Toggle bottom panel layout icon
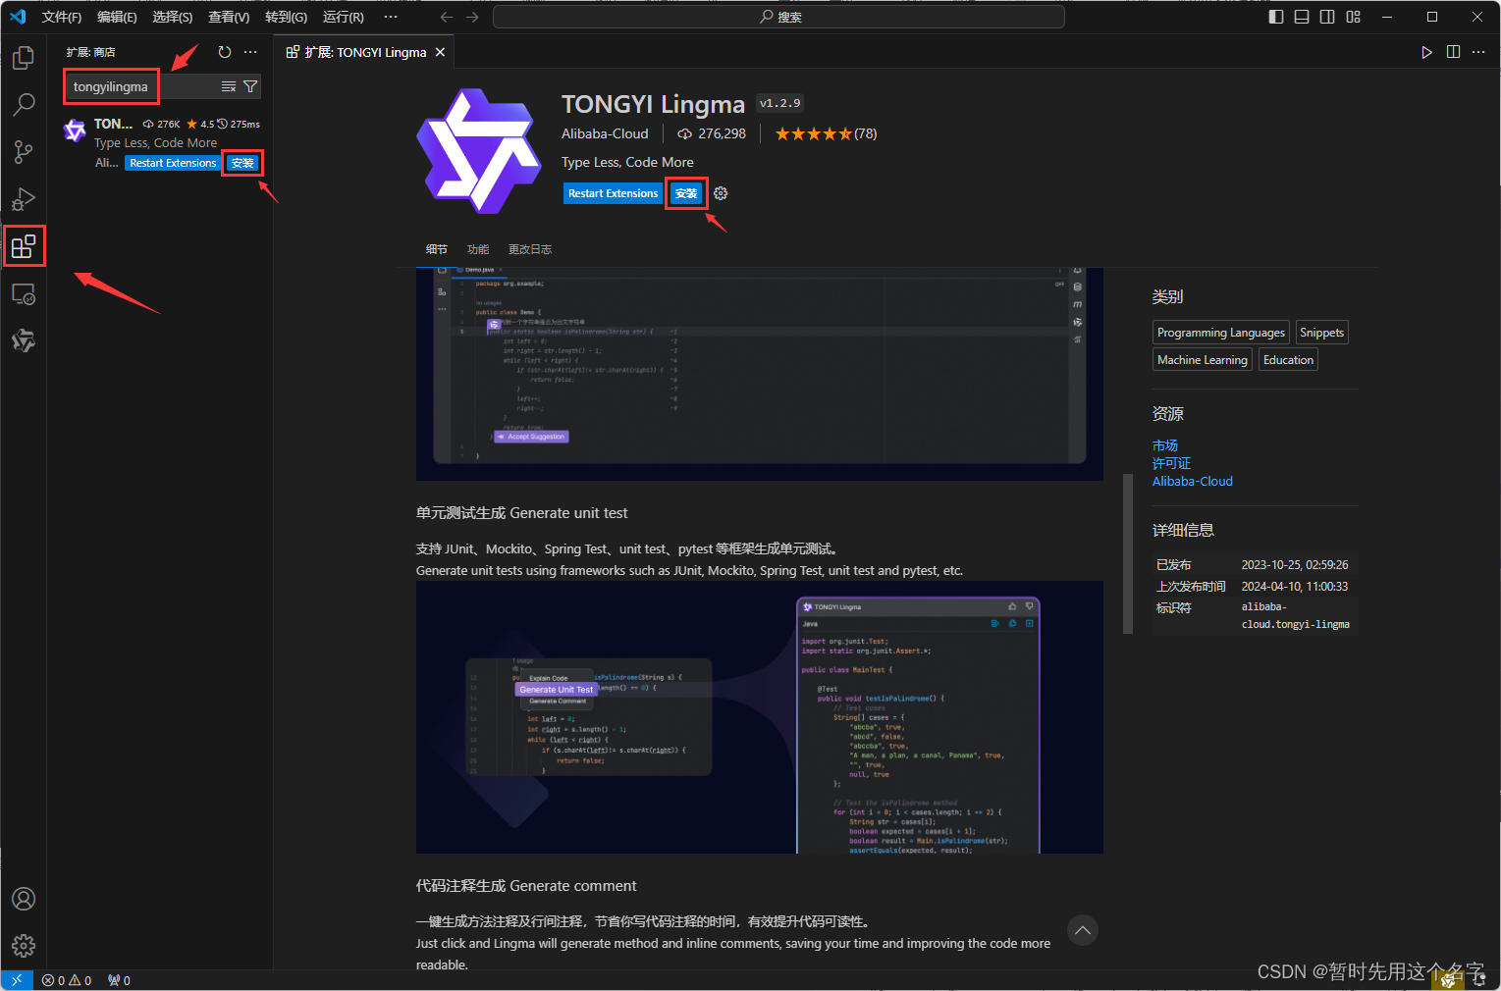This screenshot has width=1501, height=991. coord(1302,17)
